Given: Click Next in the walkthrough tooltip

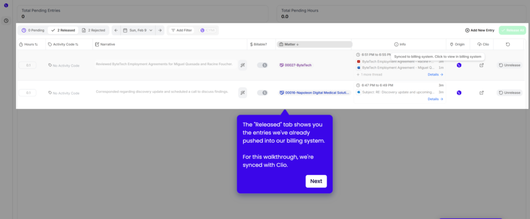Looking at the screenshot, I should point(316,181).
